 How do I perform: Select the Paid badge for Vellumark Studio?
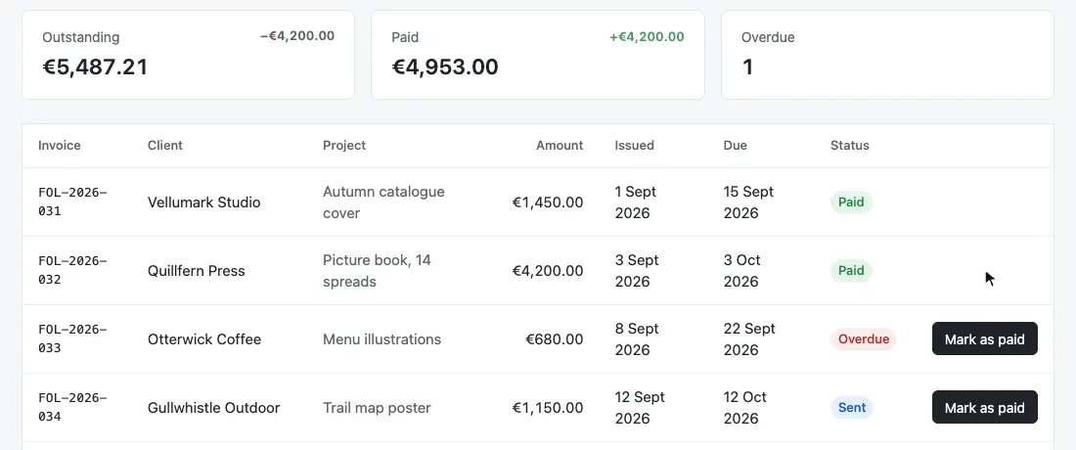point(851,202)
